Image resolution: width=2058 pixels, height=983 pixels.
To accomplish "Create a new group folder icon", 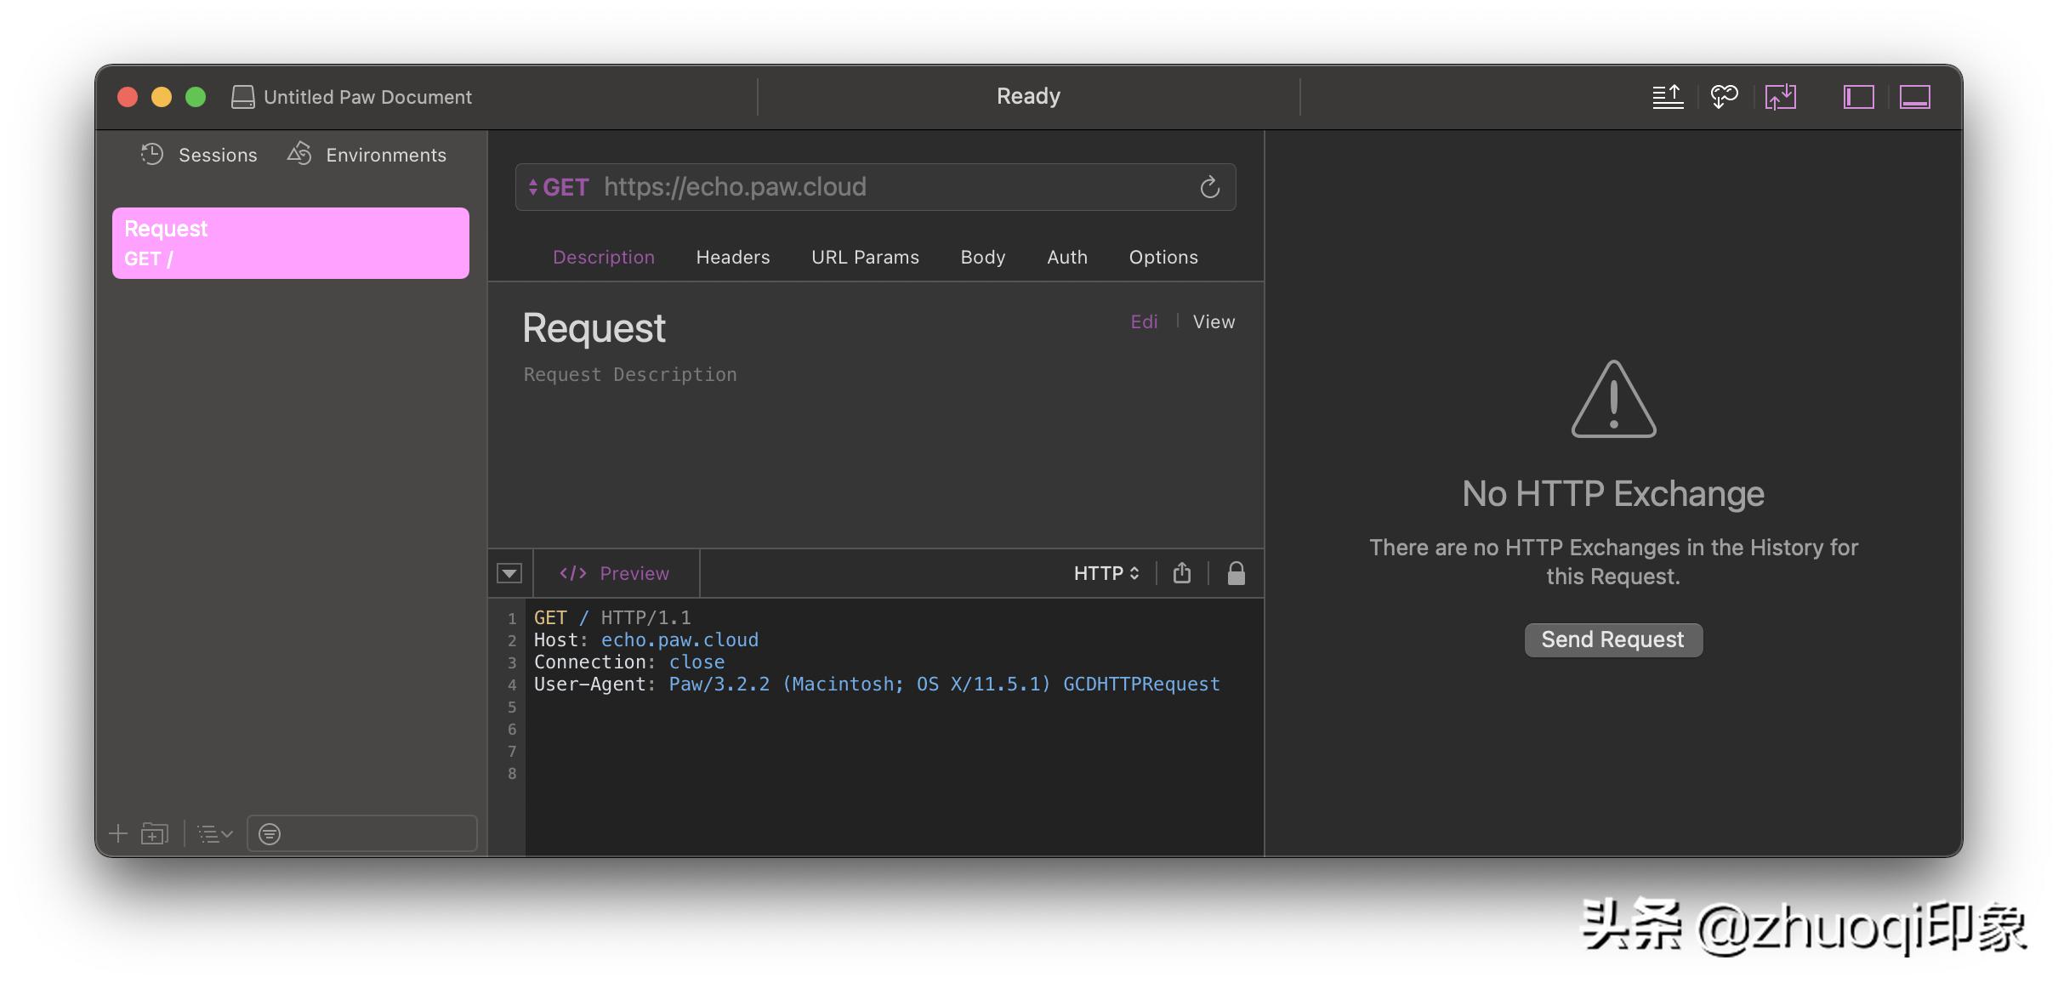I will coord(155,834).
